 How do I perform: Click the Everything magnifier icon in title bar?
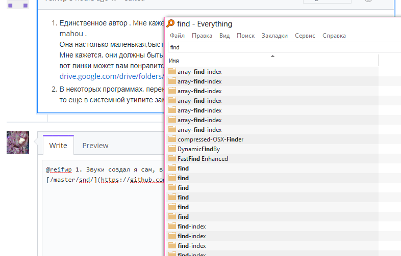[x=170, y=23]
